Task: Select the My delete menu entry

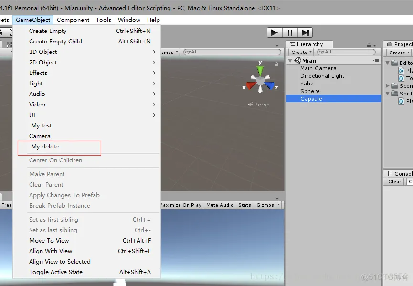Action: (x=86, y=147)
